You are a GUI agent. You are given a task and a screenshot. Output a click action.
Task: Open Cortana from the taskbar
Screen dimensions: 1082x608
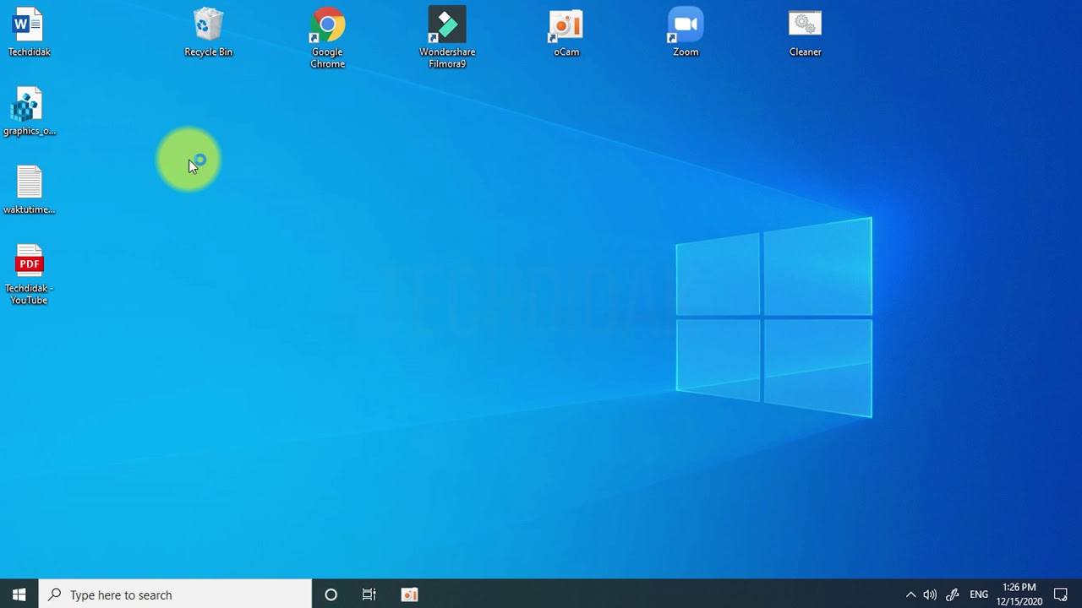point(331,594)
